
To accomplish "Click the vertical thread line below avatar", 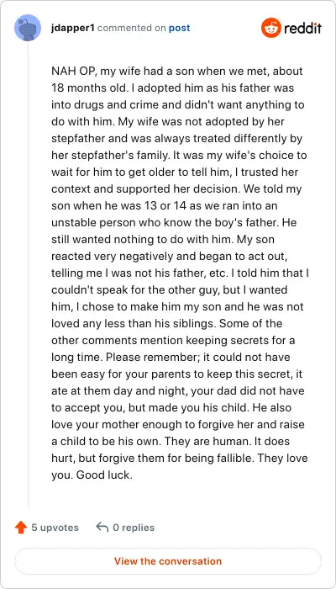I will 28,274.
